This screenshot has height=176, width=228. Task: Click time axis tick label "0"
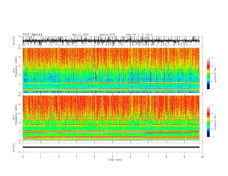tap(23, 157)
